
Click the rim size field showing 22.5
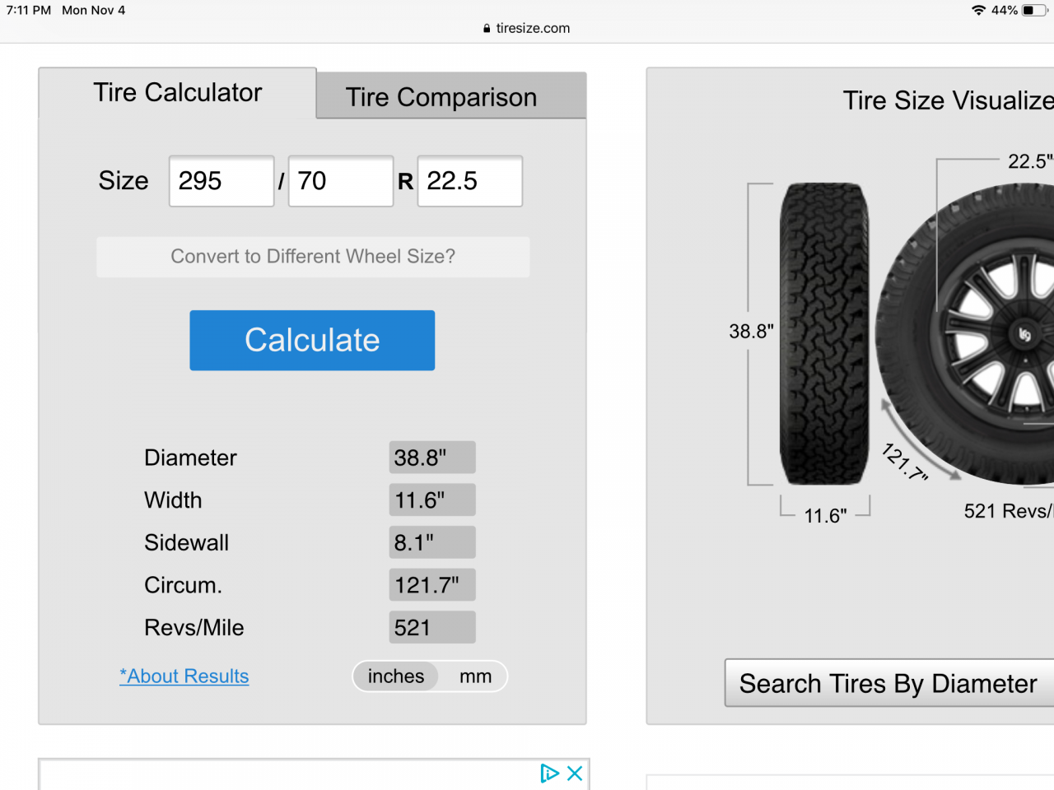(x=470, y=181)
